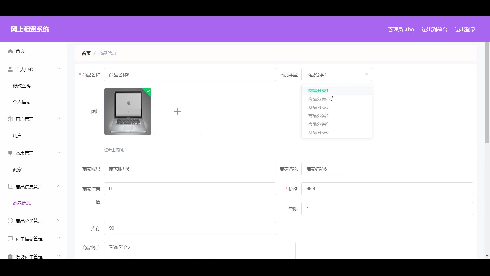Pick 商品分类4 option
The width and height of the screenshot is (490, 276).
pyautogui.click(x=337, y=116)
